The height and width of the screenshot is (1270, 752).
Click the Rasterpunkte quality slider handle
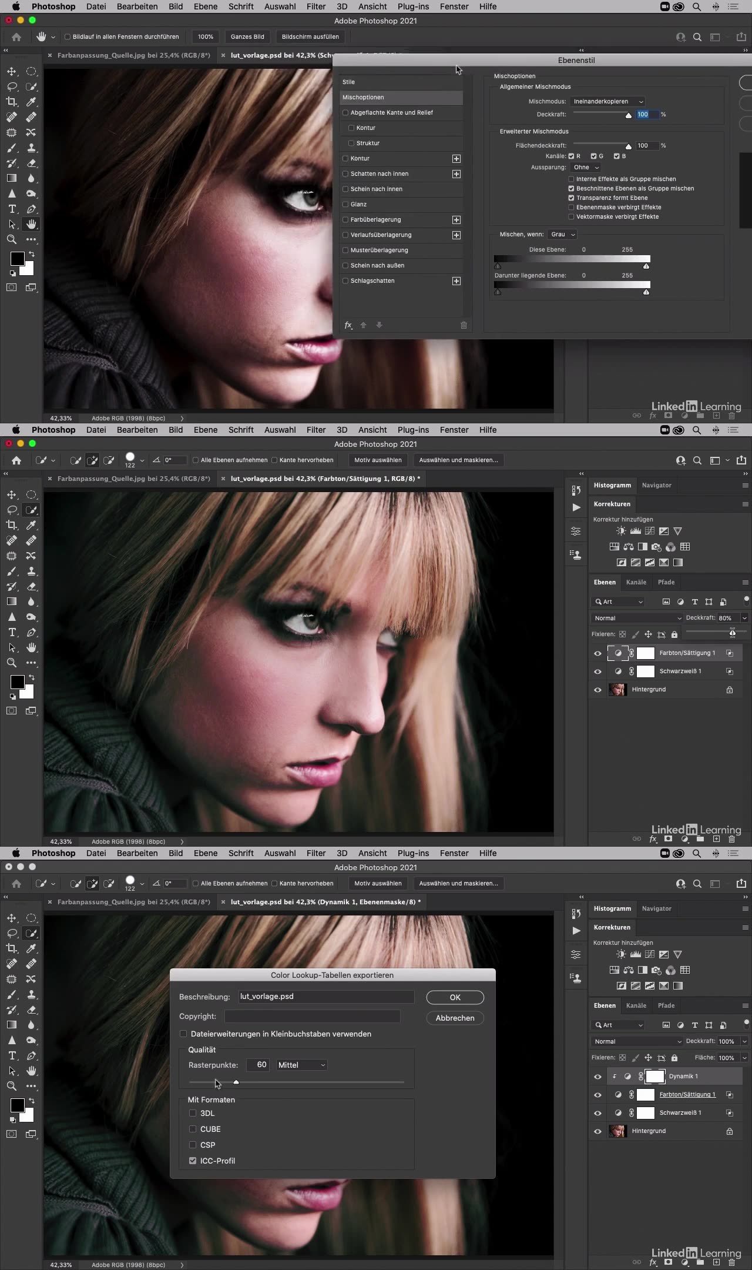tap(236, 1082)
